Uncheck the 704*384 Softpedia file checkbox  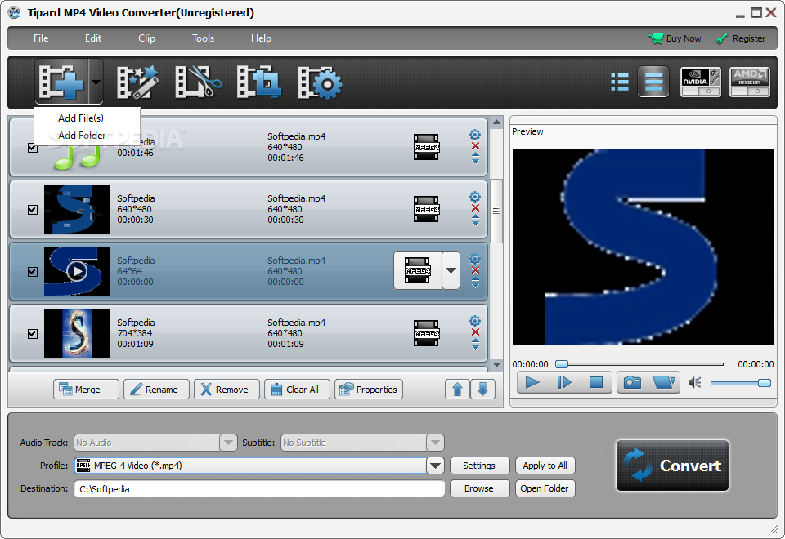coord(33,333)
